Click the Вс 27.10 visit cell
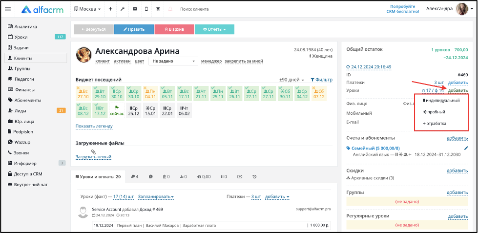Screen dimensions: 478x234 tap(83, 94)
